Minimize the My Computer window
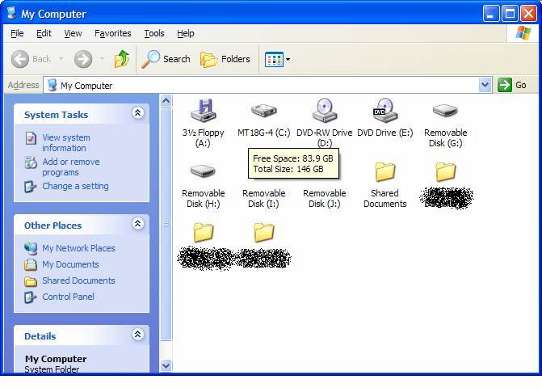This screenshot has height=388, width=542. (x=490, y=14)
